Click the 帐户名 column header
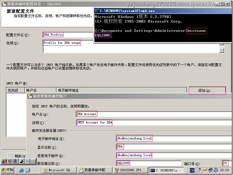Image resolution: width=233 pixels, height=175 pixels. (x=41, y=90)
